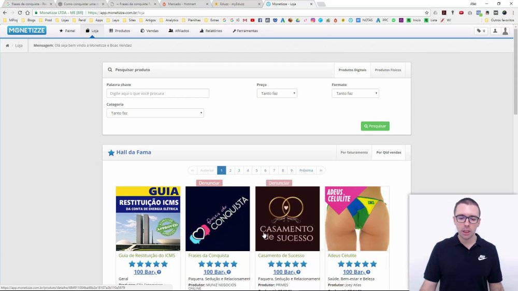Open the Produtos menu

tap(119, 31)
